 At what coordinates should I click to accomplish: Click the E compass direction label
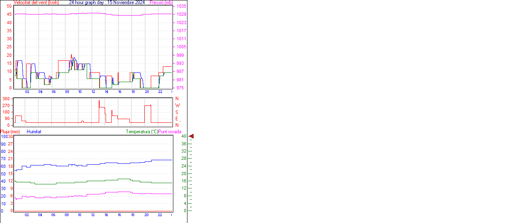177,119
